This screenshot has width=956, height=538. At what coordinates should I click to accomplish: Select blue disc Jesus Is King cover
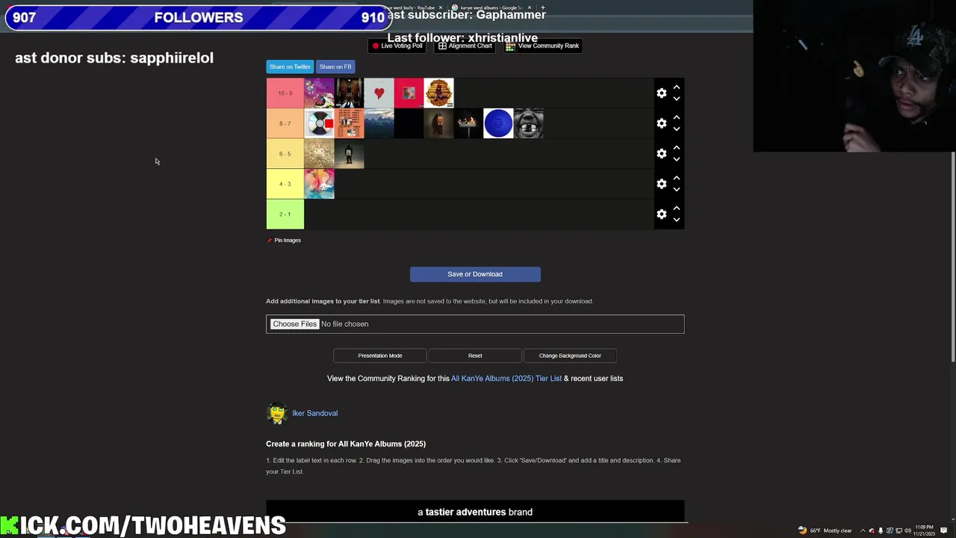coord(498,123)
